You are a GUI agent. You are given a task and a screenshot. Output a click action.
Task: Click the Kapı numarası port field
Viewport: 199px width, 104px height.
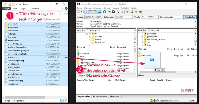pyautogui.click(x=177, y=17)
